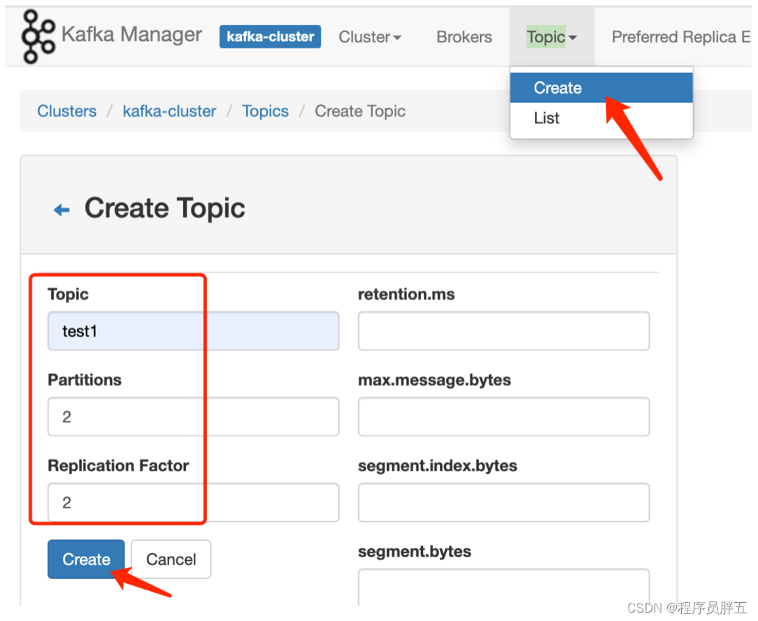Open the Kafka Manager home title link
Screen dimensions: 758x621
131,34
